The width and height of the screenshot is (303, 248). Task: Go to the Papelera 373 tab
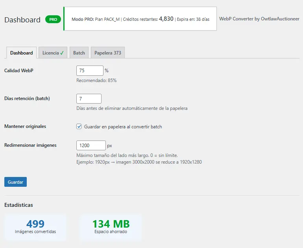108,53
